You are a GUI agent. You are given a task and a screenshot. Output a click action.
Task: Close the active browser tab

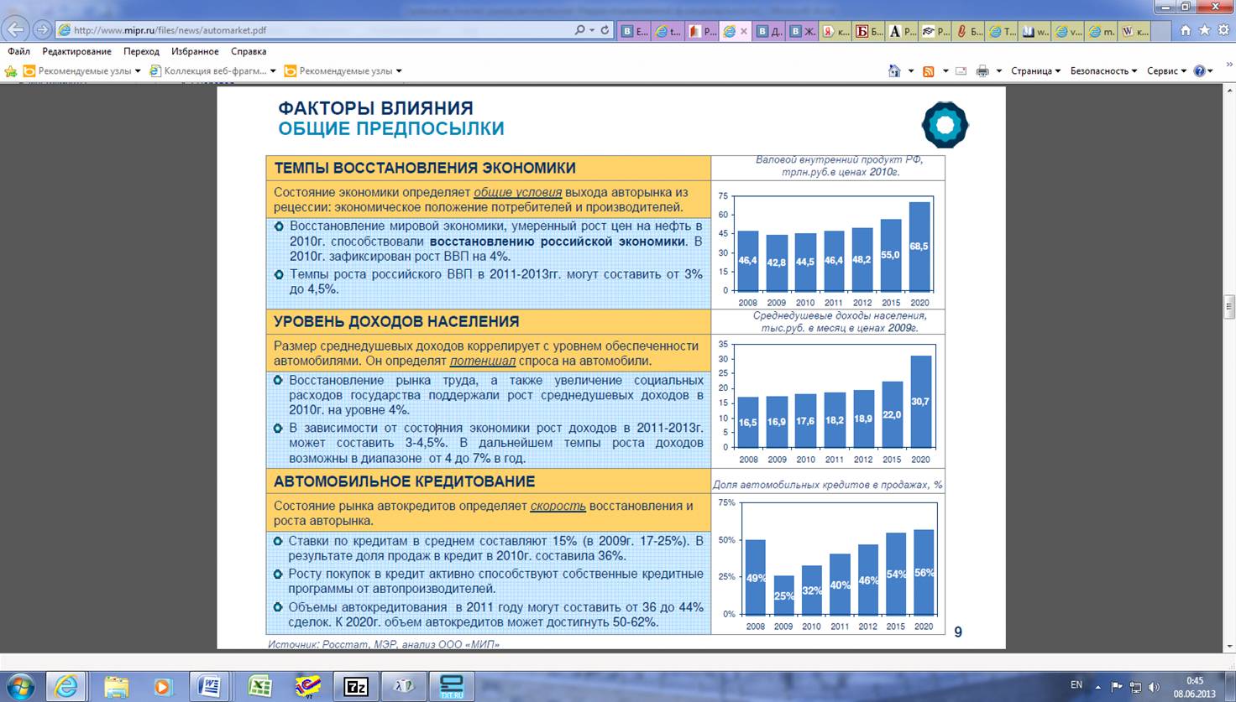click(x=744, y=31)
